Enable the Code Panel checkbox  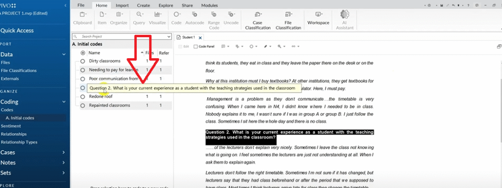coord(196,47)
